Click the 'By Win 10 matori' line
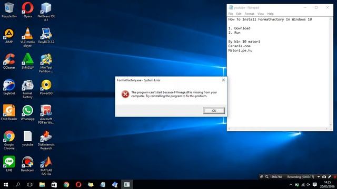This screenshot has height=189, width=337. pyautogui.click(x=244, y=41)
